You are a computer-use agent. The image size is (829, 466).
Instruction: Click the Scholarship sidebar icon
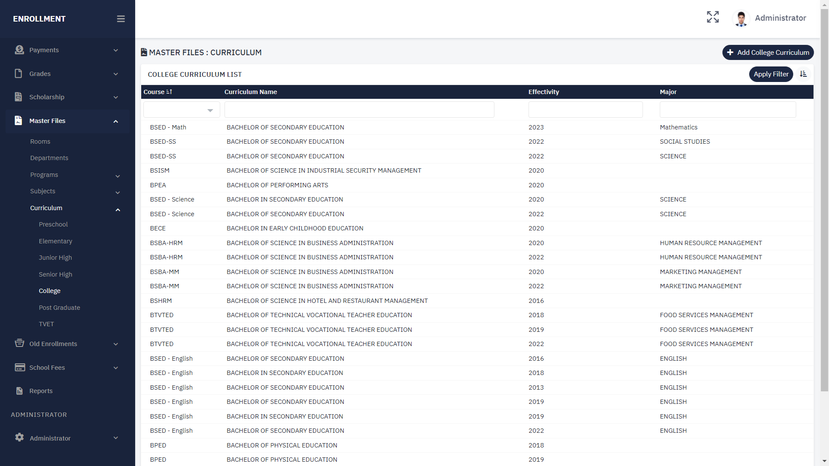(x=18, y=97)
